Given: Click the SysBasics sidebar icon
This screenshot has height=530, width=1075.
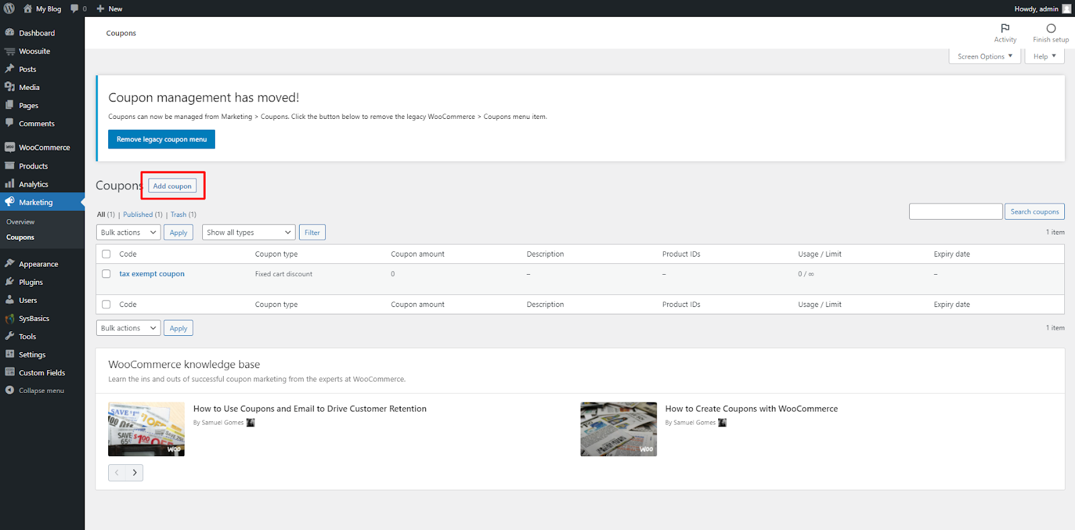Looking at the screenshot, I should coord(9,318).
